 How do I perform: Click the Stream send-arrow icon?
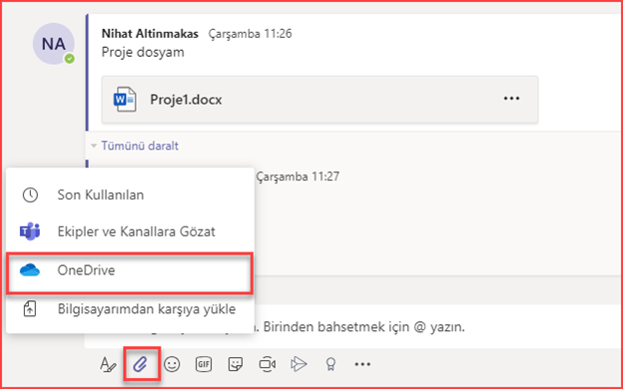tap(299, 364)
